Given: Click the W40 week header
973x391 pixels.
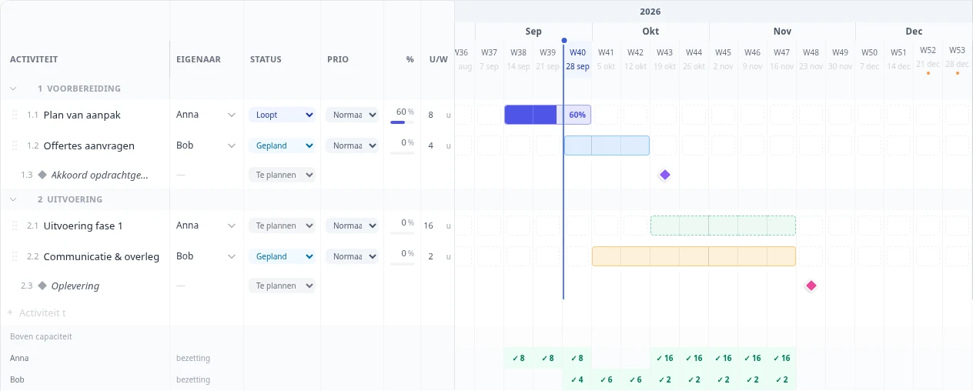Looking at the screenshot, I should [577, 58].
